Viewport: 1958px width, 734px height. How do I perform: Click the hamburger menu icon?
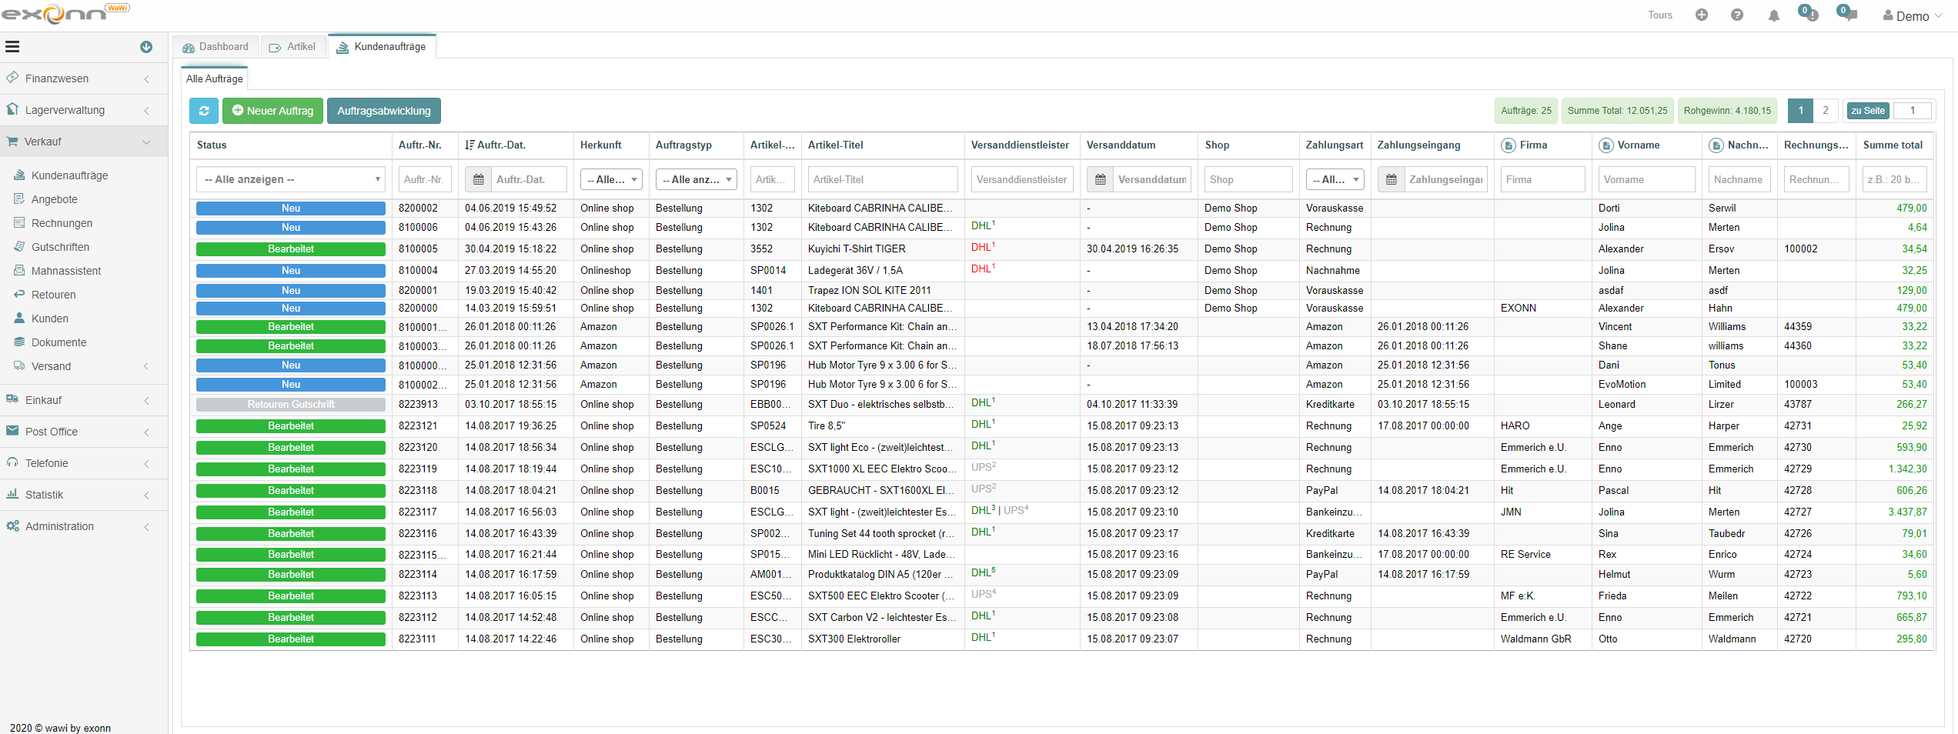tap(12, 47)
